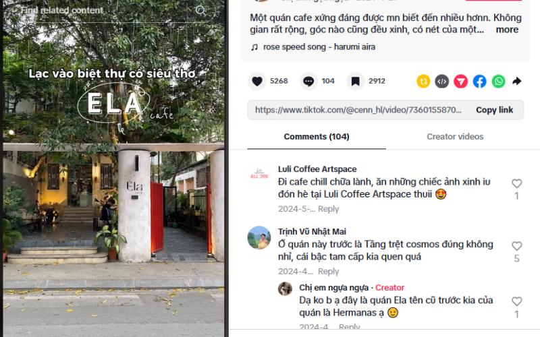Click the Copy link button
Image resolution: width=540 pixels, height=337 pixels.
point(494,110)
